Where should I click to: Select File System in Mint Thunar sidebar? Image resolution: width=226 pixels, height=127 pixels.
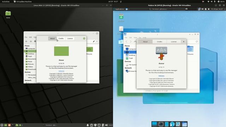30,75
